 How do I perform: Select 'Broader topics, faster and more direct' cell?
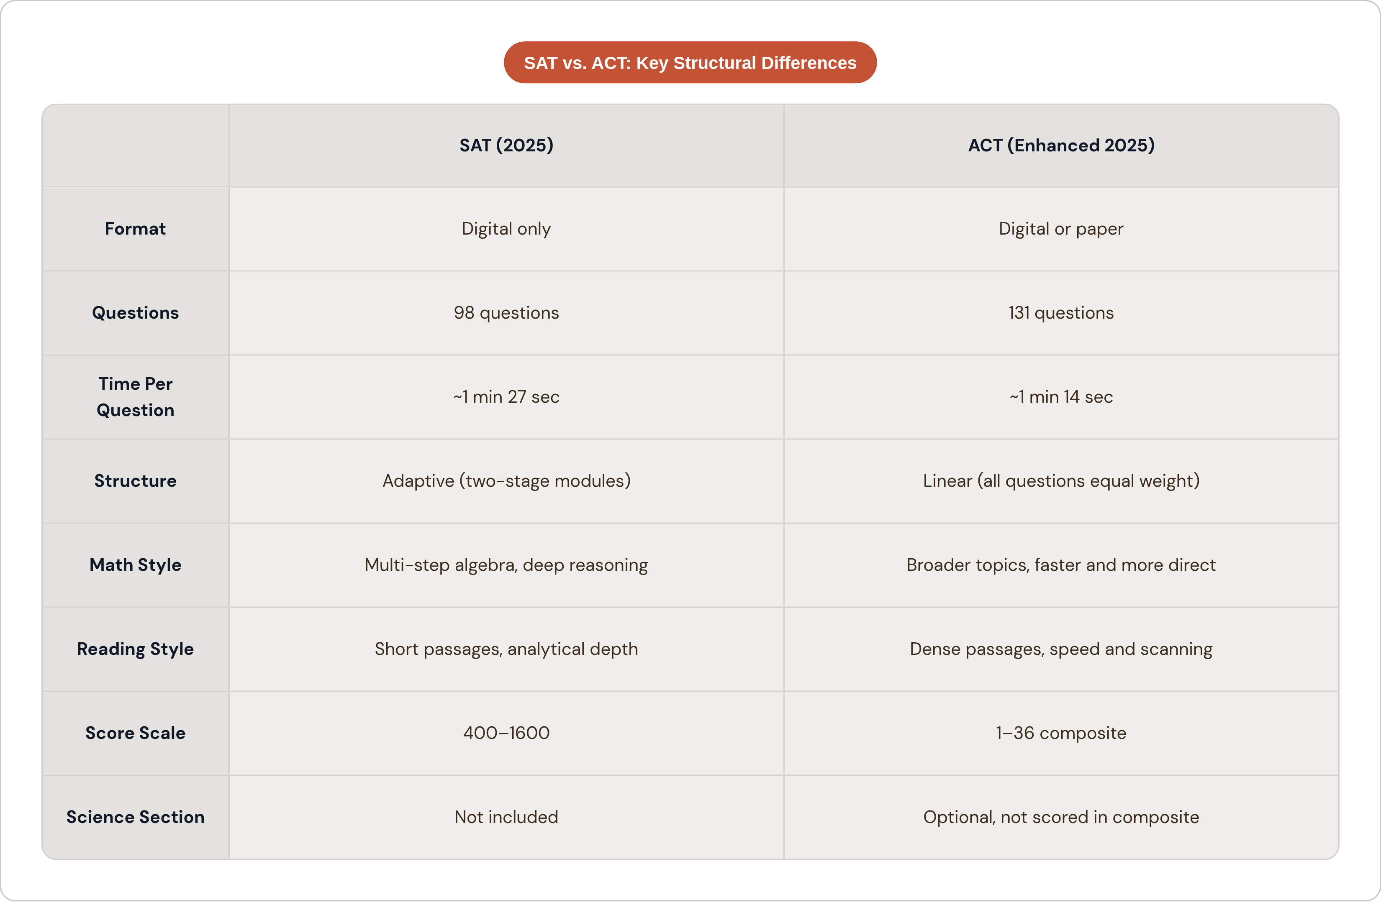point(1061,565)
